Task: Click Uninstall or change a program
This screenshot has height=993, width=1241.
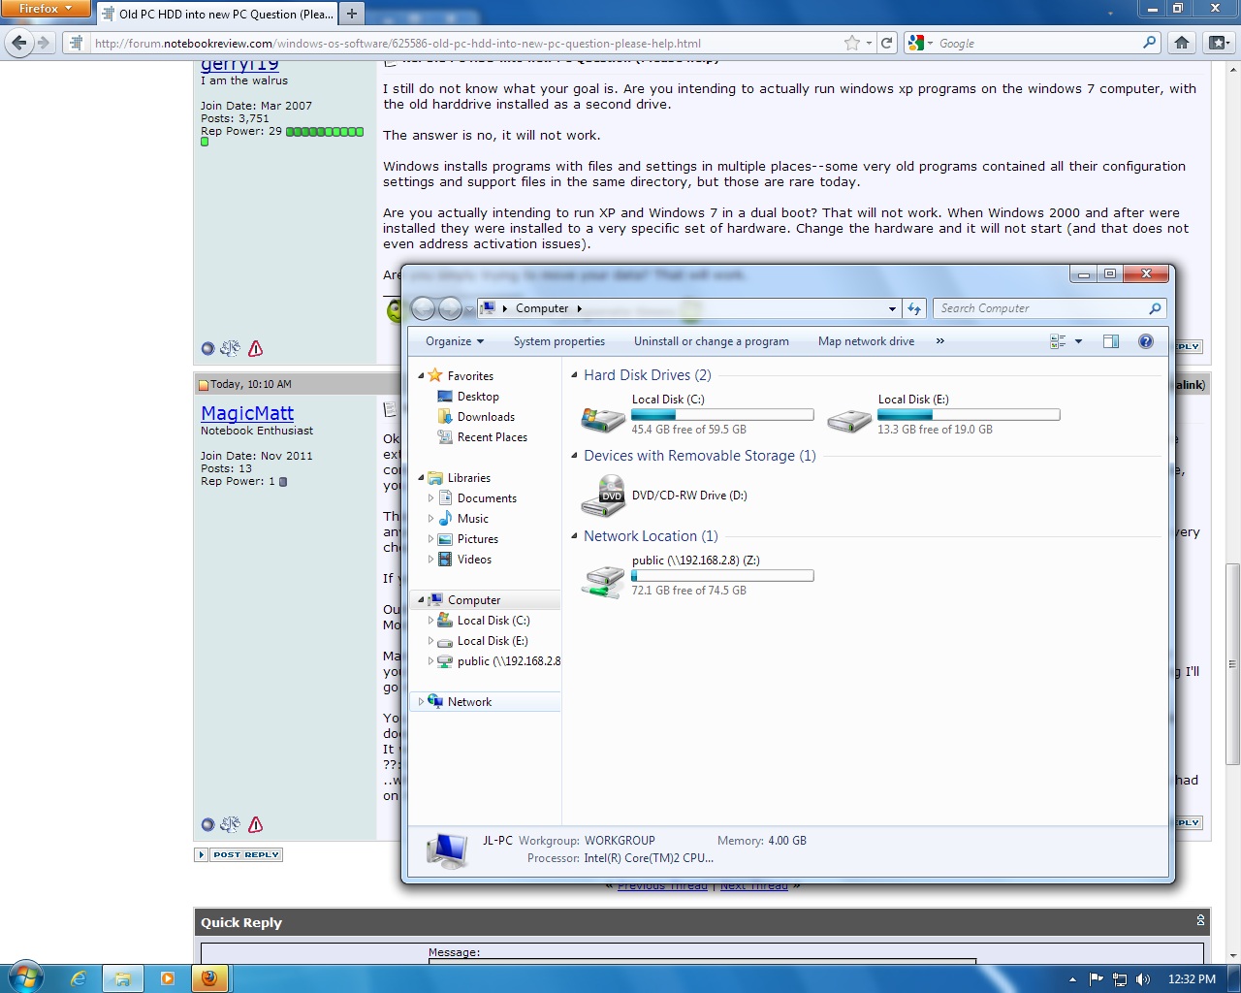Action: coord(712,341)
